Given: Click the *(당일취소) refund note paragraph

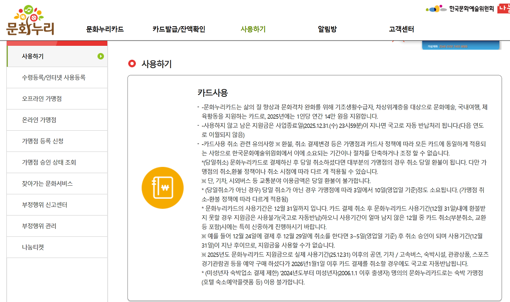Looking at the screenshot, I should (344, 167).
